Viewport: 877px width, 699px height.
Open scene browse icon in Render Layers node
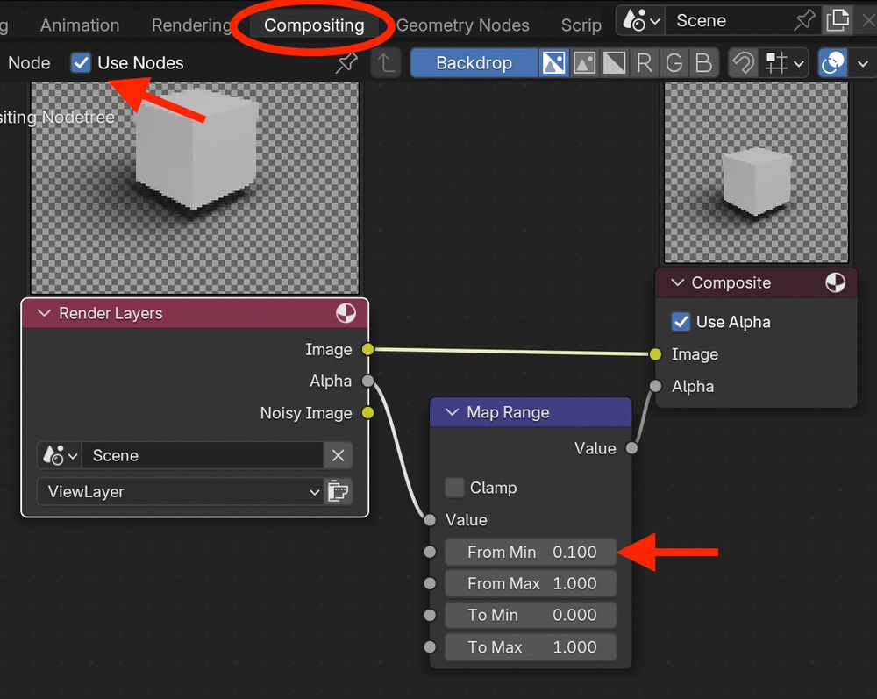pos(60,455)
